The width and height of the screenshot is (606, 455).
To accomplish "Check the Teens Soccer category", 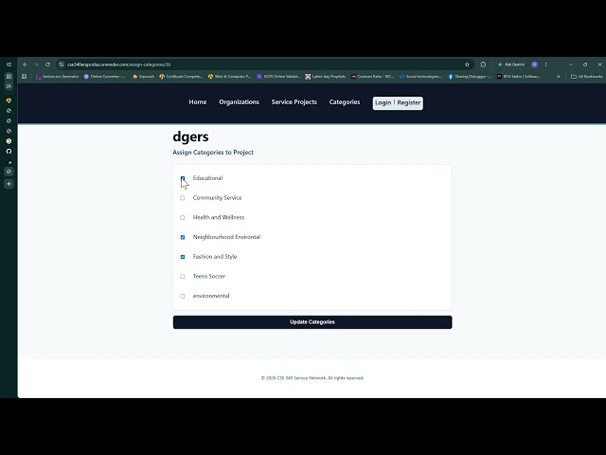I will click(183, 276).
